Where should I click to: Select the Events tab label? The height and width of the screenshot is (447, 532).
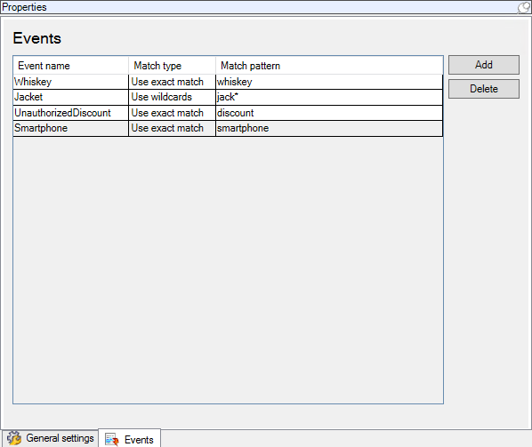pos(139,440)
